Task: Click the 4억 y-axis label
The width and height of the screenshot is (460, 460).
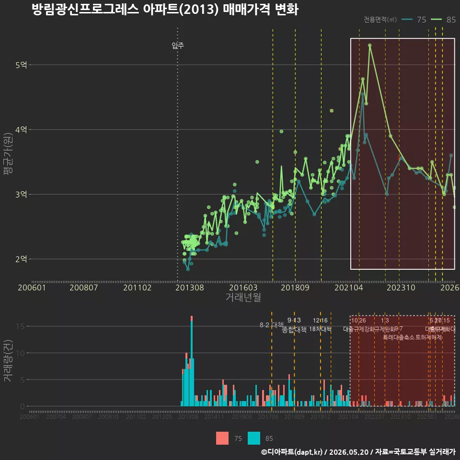Action: coord(22,129)
